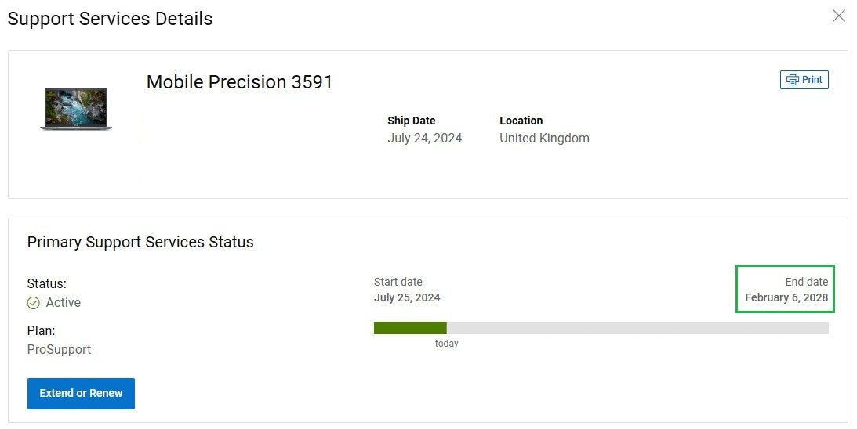Click the End date label
The height and width of the screenshot is (429, 857).
pos(806,282)
